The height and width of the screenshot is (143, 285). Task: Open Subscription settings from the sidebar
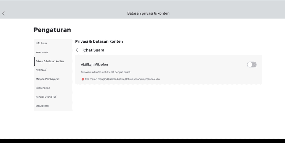pyautogui.click(x=43, y=88)
